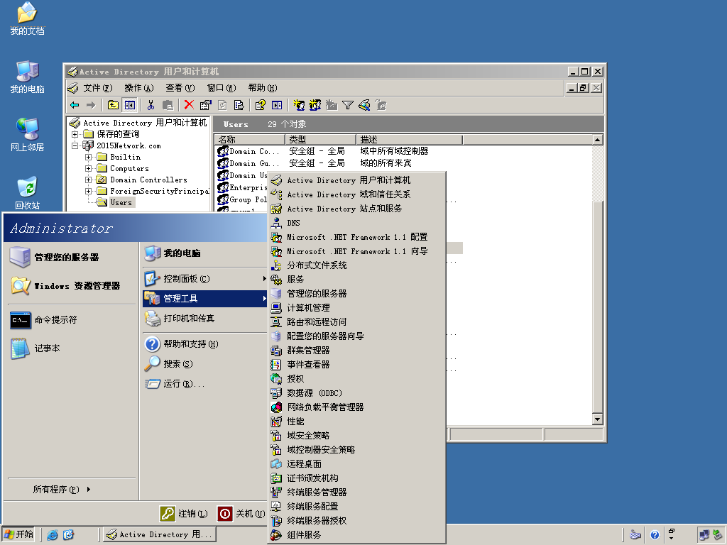The height and width of the screenshot is (545, 727).
Task: Click the Recycle Bin desktop icon
Action: click(x=28, y=193)
